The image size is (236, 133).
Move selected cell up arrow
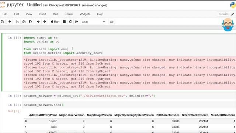[x=38, y=22]
